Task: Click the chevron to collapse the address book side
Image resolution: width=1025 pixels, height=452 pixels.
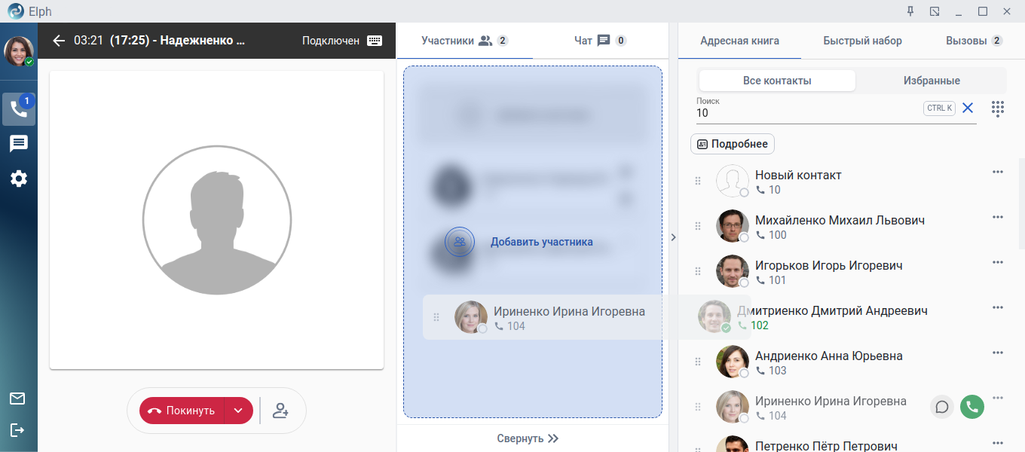Action: (x=673, y=237)
